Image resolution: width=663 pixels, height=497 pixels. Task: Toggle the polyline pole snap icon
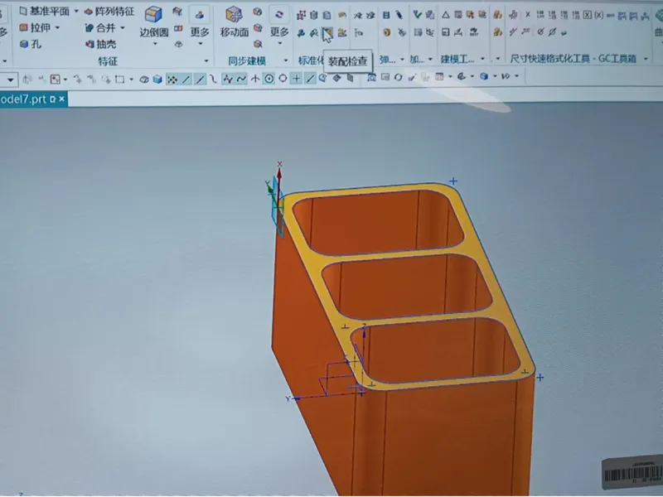pyautogui.click(x=228, y=79)
